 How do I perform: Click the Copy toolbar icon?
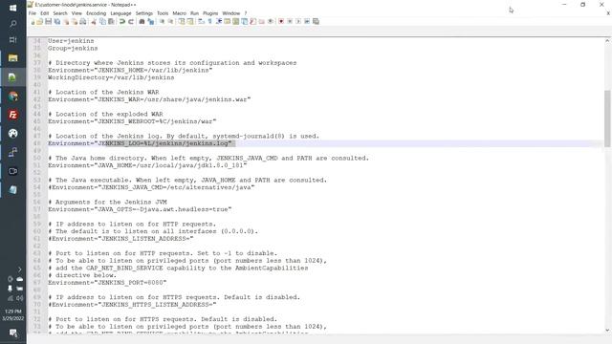pyautogui.click(x=102, y=22)
